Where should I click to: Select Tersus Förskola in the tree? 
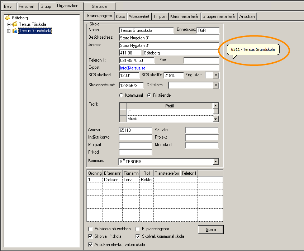tap(33, 24)
